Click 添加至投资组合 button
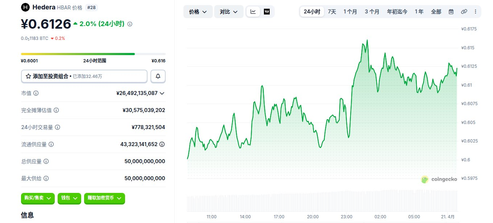The height and width of the screenshot is (223, 493). click(84, 77)
